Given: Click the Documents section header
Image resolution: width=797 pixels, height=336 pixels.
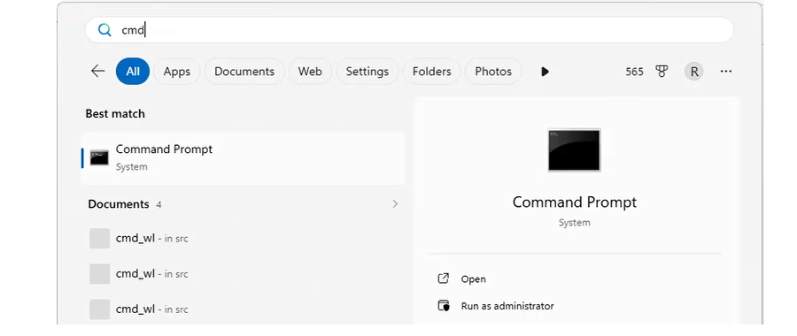Looking at the screenshot, I should [x=119, y=204].
